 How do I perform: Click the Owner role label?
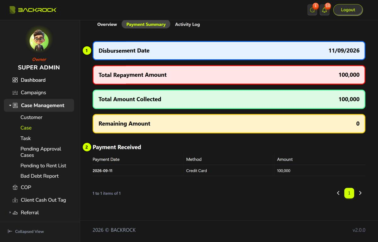pyautogui.click(x=39, y=59)
